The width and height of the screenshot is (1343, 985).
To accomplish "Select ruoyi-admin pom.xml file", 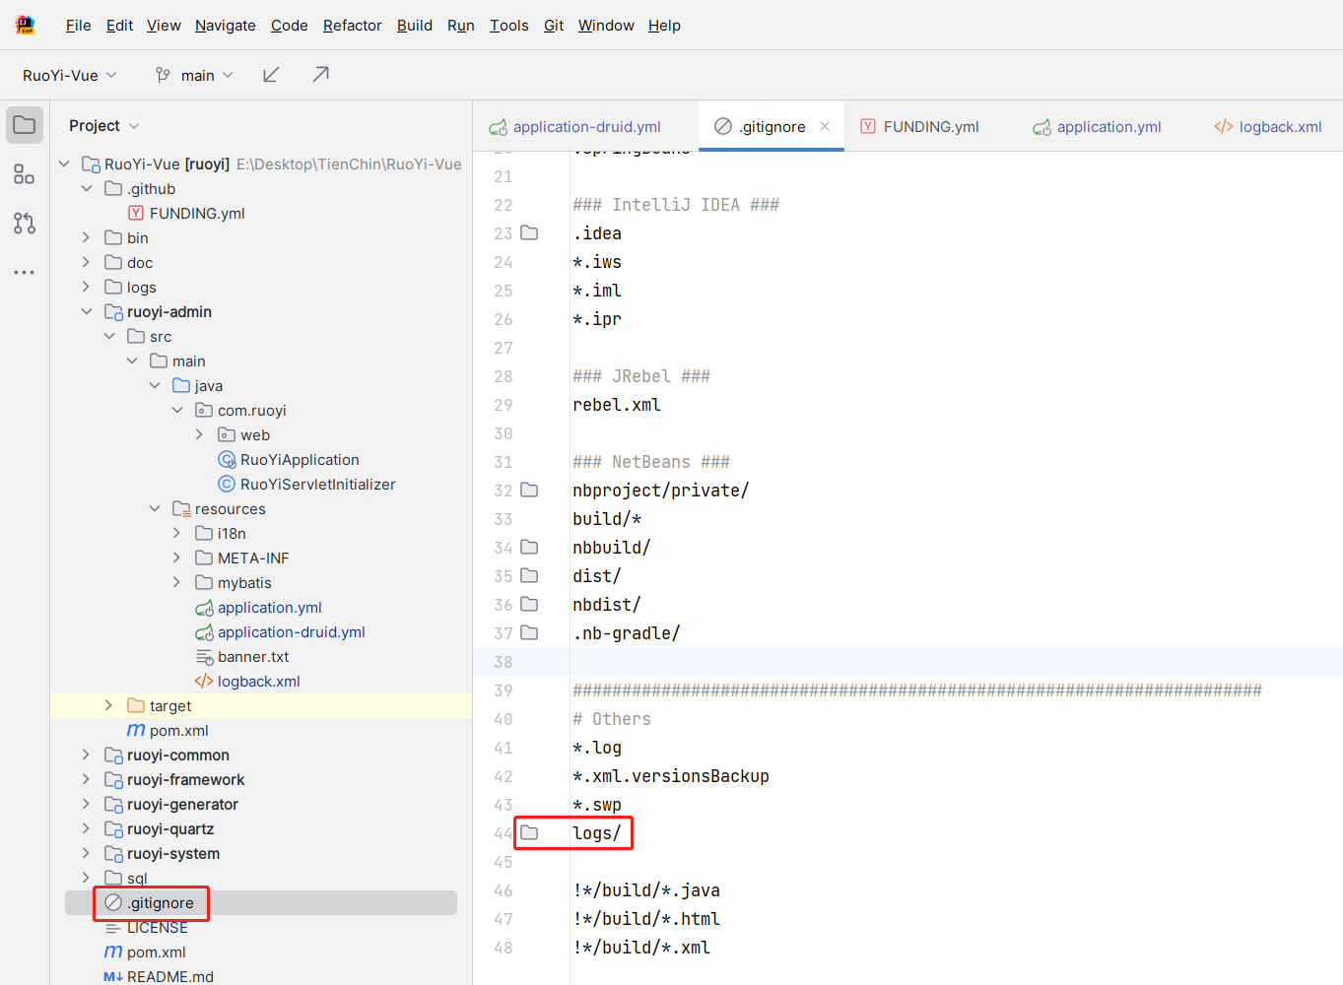I will (178, 730).
